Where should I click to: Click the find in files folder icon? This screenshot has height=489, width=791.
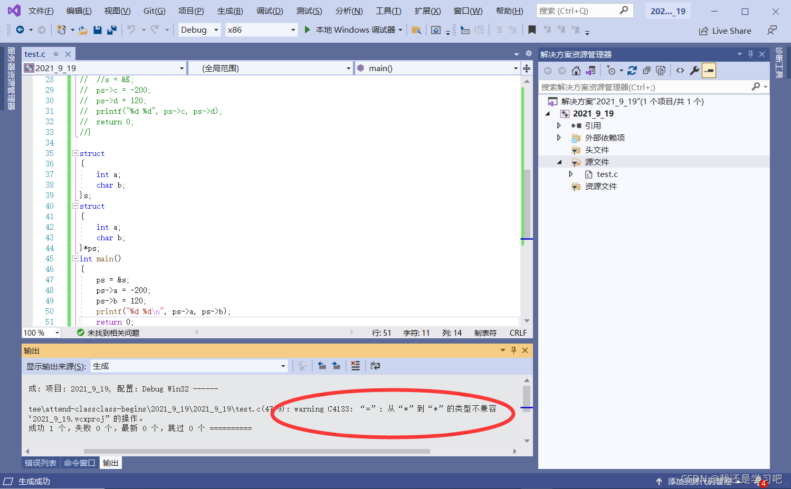(x=416, y=30)
